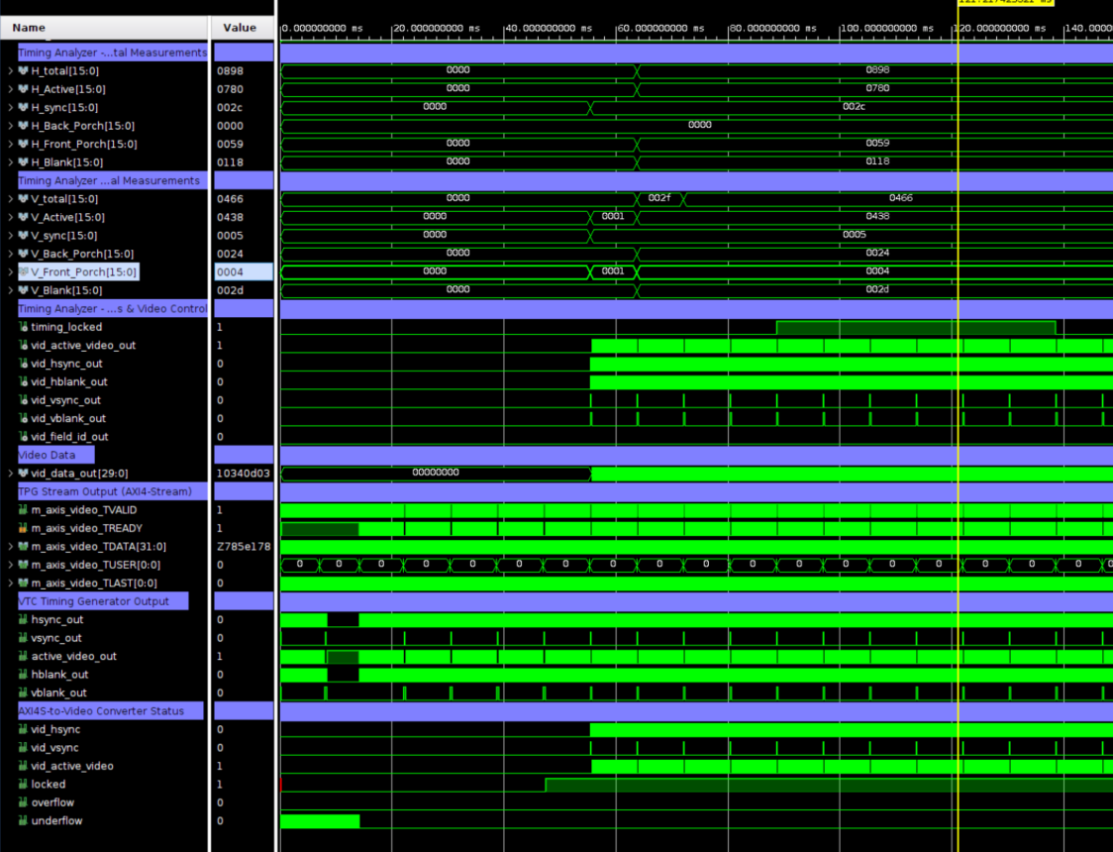Click the locked signal icon
1113x852 pixels.
(24, 785)
